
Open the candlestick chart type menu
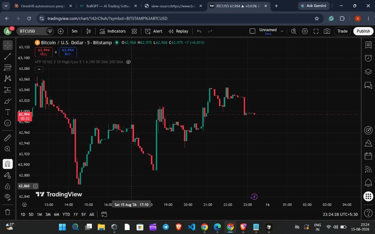(x=89, y=31)
